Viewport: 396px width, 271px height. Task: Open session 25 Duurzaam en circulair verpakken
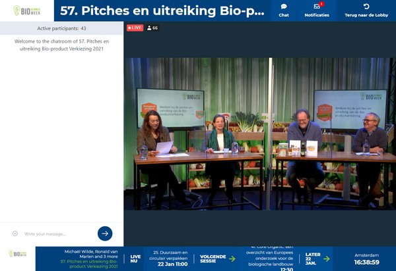pos(169,259)
